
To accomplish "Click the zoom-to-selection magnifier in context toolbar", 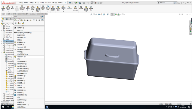I will (15, 23).
